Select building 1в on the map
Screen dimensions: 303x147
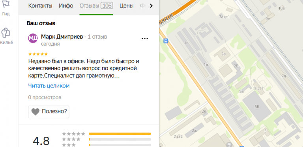pos(206,65)
